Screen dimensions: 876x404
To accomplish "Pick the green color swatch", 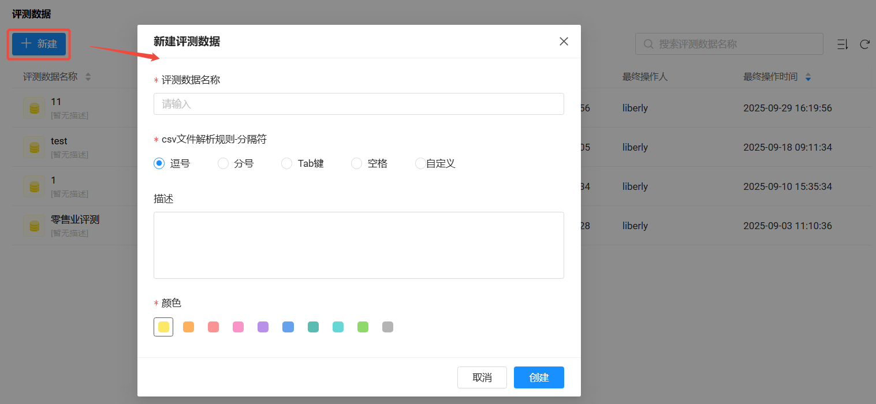I will tap(363, 327).
